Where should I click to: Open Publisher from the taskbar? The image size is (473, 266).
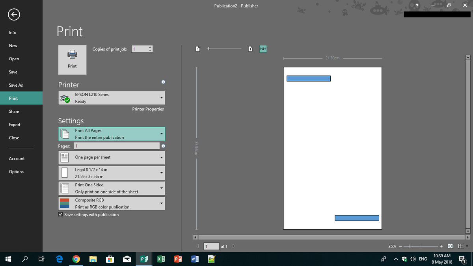coord(144,259)
